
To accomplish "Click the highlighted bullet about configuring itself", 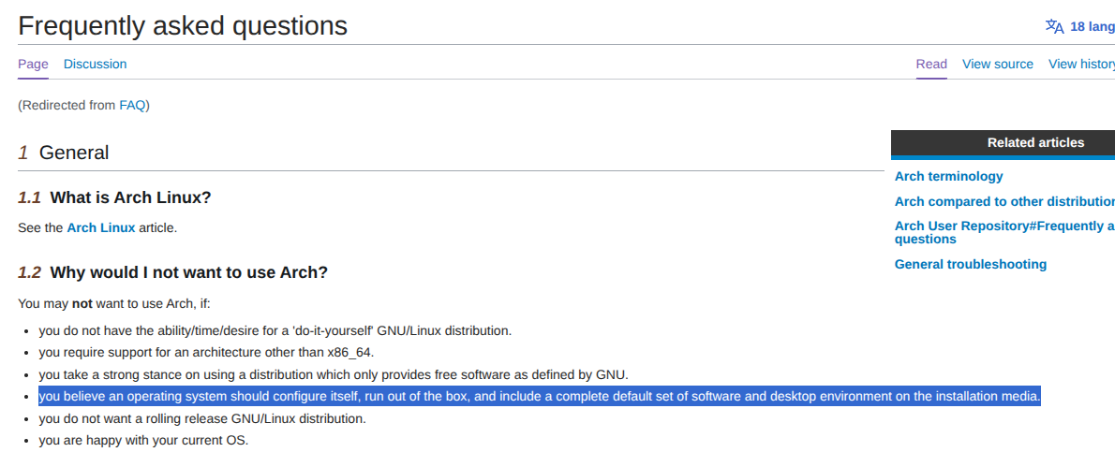I will pos(540,396).
